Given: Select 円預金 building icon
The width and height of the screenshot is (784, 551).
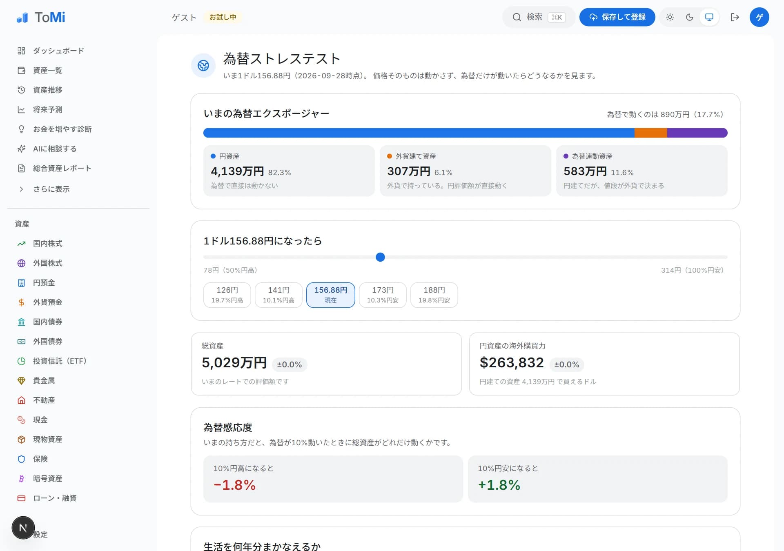Looking at the screenshot, I should [22, 282].
